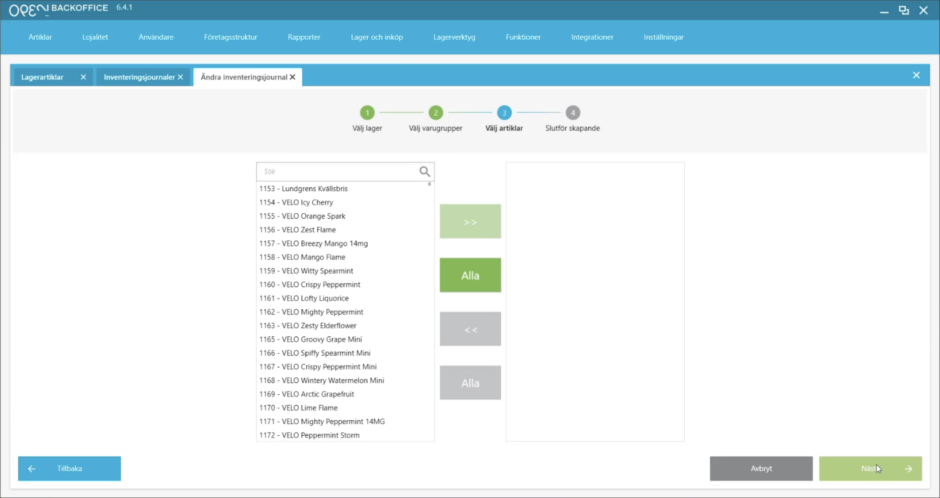Viewport: 940px width, 498px height.
Task: Open the Lagerverktyg menu
Action: 454,37
